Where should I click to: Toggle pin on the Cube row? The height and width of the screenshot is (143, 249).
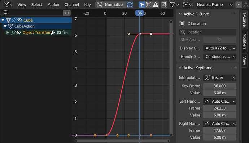[x=14, y=20]
